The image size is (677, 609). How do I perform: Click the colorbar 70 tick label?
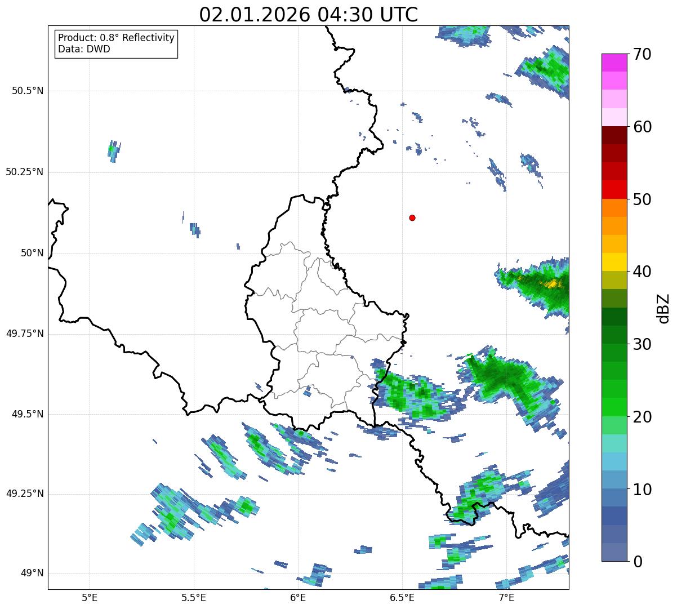[x=642, y=55]
